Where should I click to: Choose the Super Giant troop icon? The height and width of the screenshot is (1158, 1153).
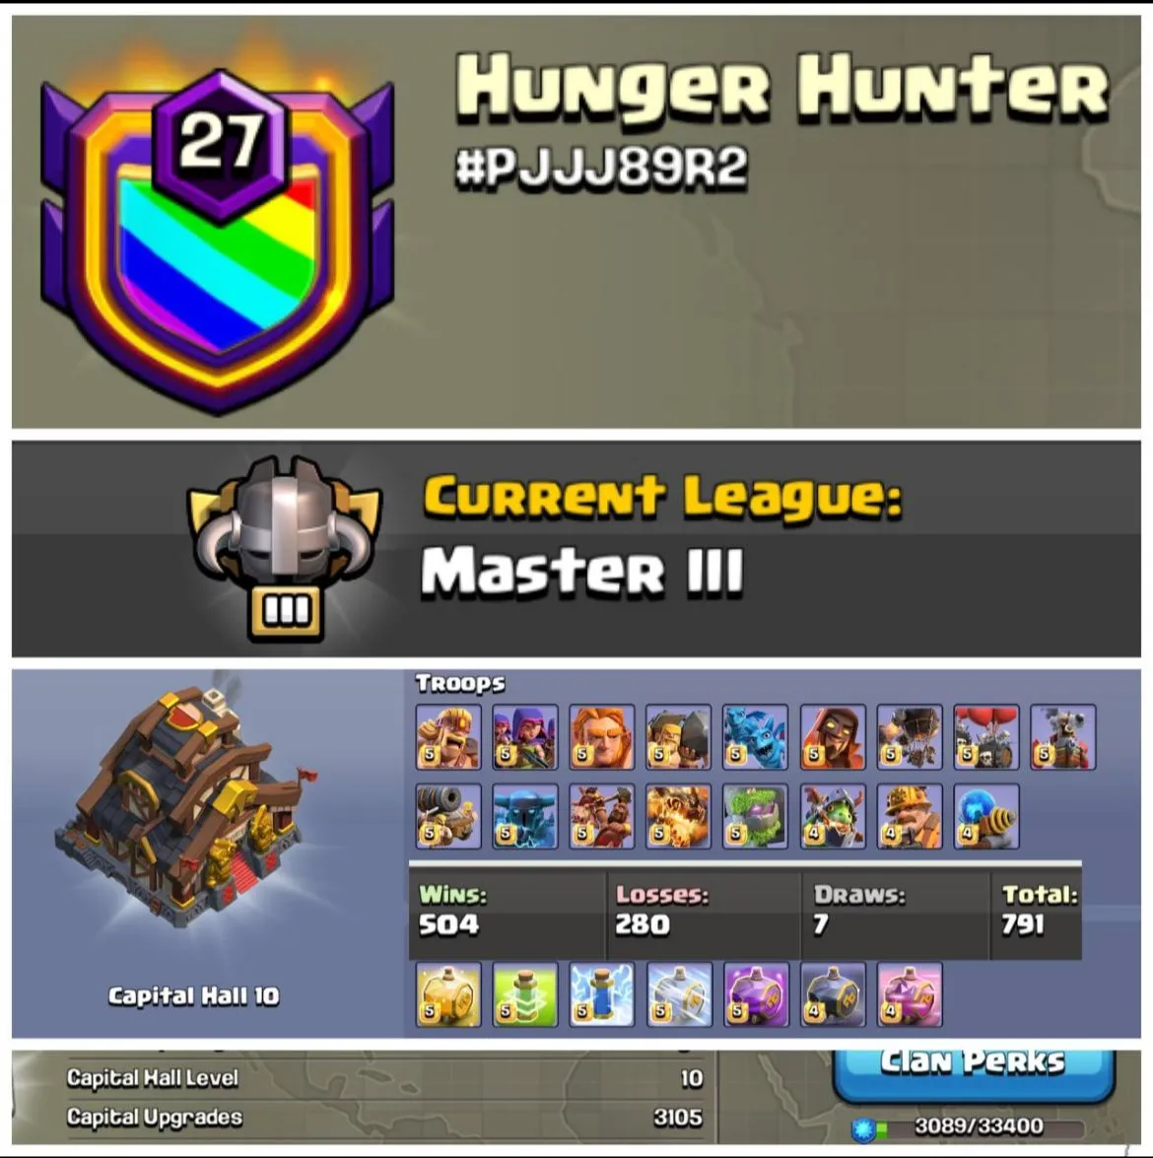pyautogui.click(x=602, y=737)
